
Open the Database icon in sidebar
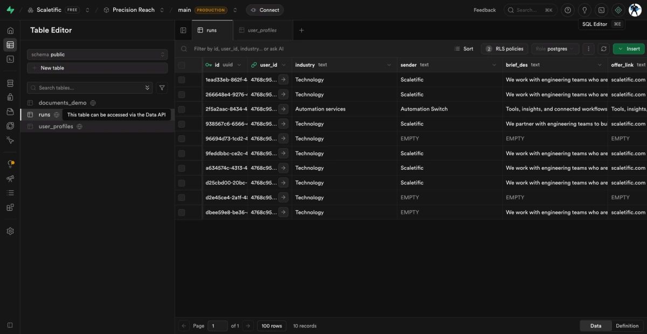10,83
